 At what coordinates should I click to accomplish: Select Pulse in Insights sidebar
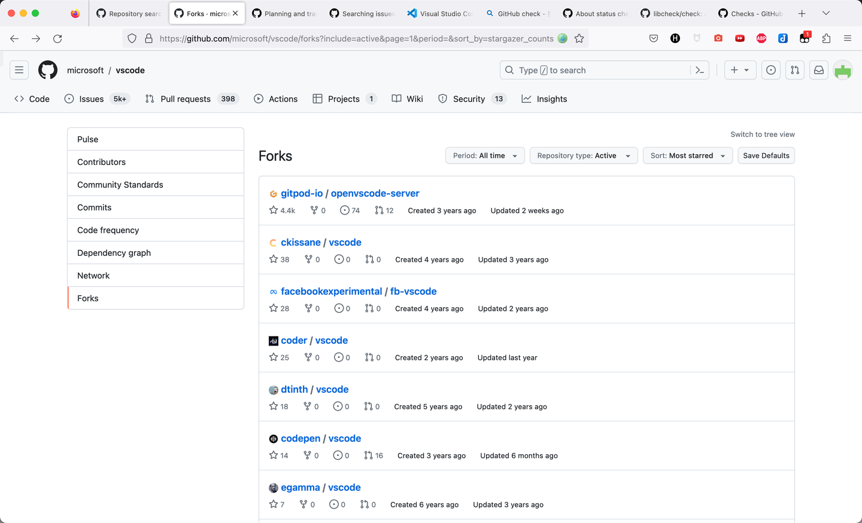point(156,139)
